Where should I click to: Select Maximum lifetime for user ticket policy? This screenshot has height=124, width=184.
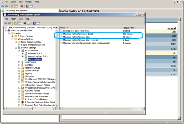click(x=77, y=37)
